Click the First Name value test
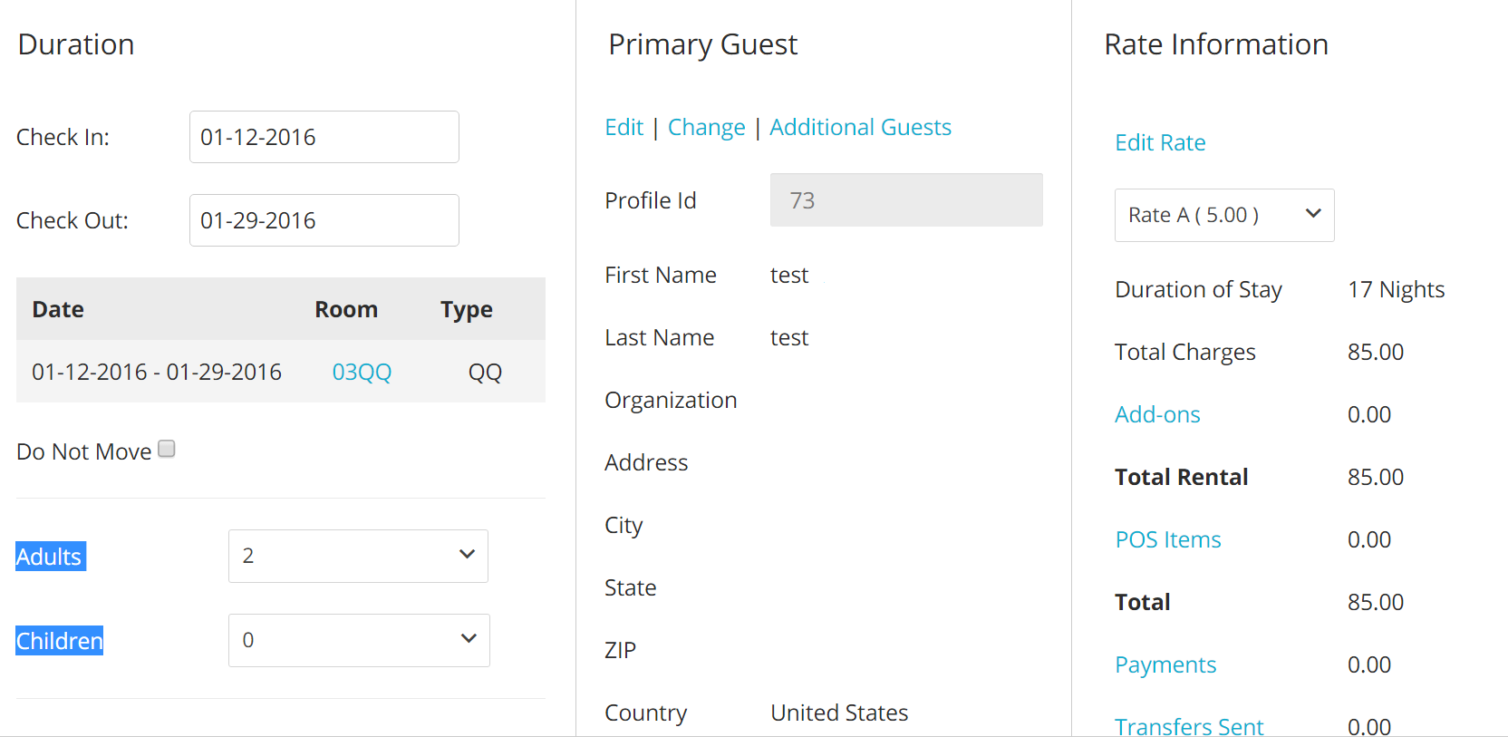 point(789,275)
